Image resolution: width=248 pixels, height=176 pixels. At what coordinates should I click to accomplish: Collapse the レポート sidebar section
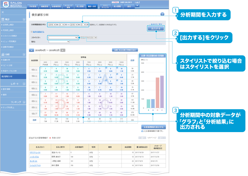(24, 84)
